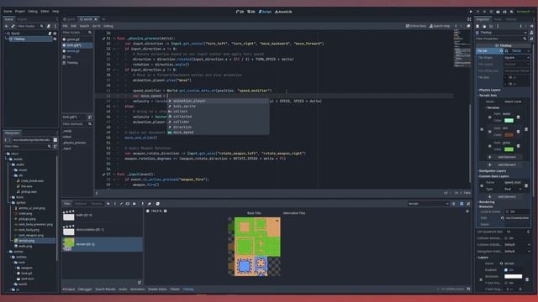The image size is (538, 302).
Task: Toggle visibility of World node
Action: tap(55, 34)
